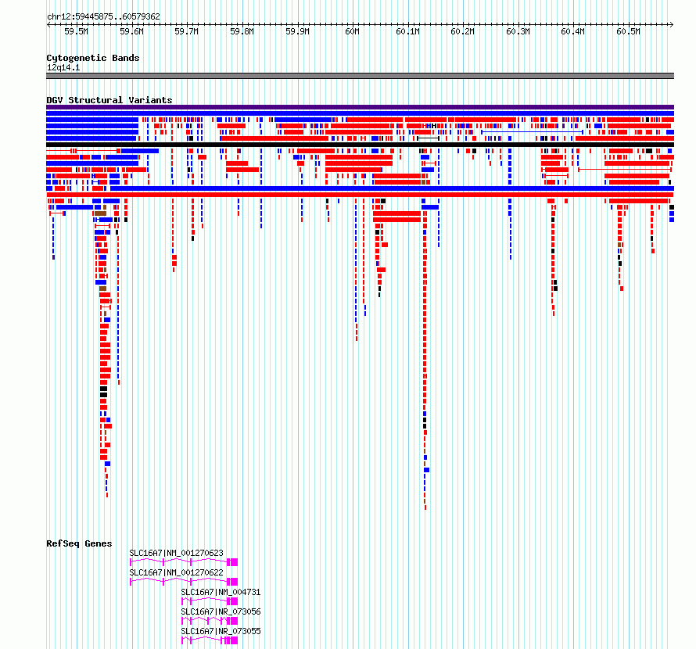Screen dimensions: 696x649
Task: Click the Cytogenetic Bands track title
Action: pyautogui.click(x=93, y=58)
